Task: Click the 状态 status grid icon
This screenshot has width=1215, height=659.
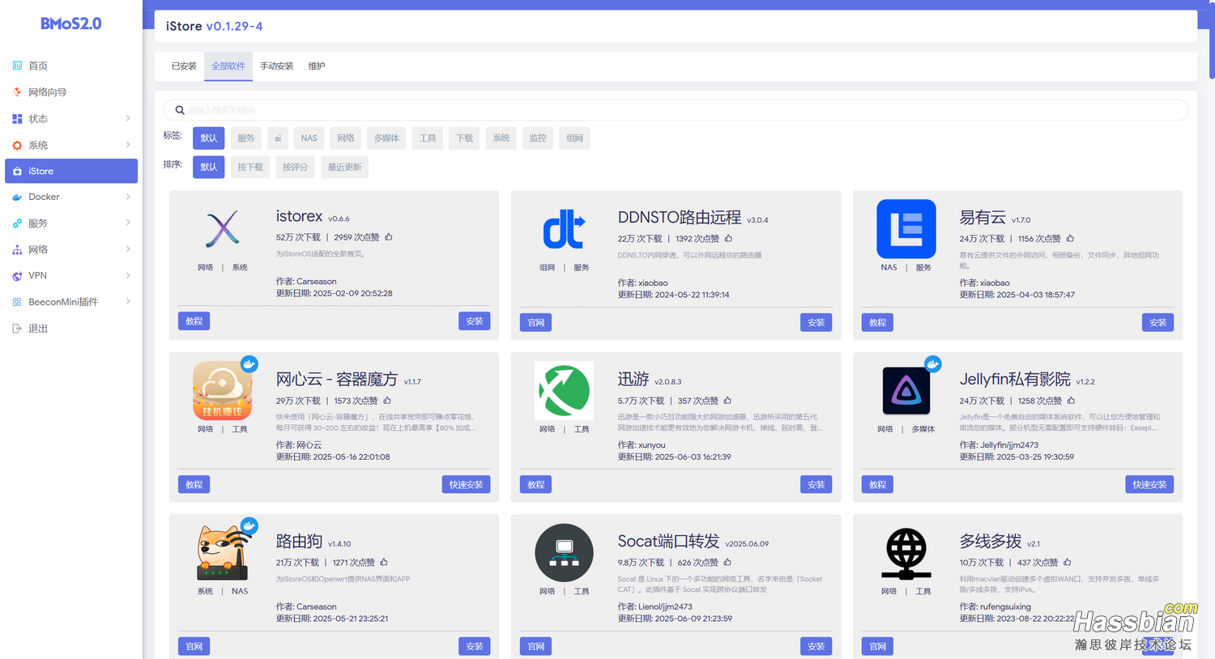Action: coord(17,119)
